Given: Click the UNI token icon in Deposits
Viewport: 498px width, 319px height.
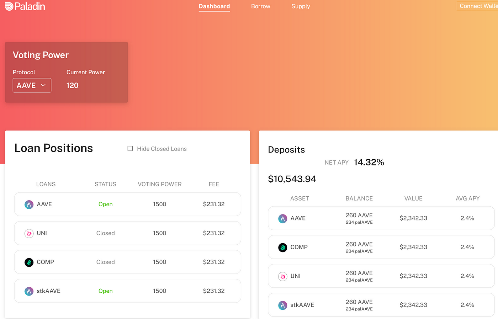Looking at the screenshot, I should (x=282, y=276).
